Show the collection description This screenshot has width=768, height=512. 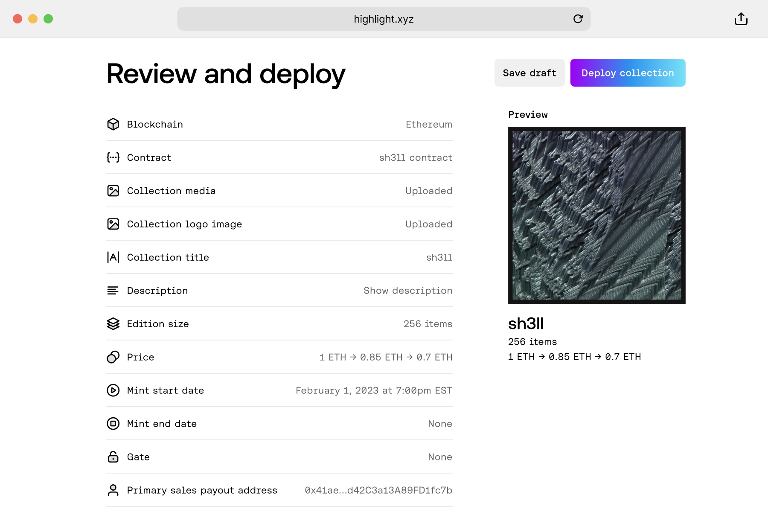pos(408,291)
